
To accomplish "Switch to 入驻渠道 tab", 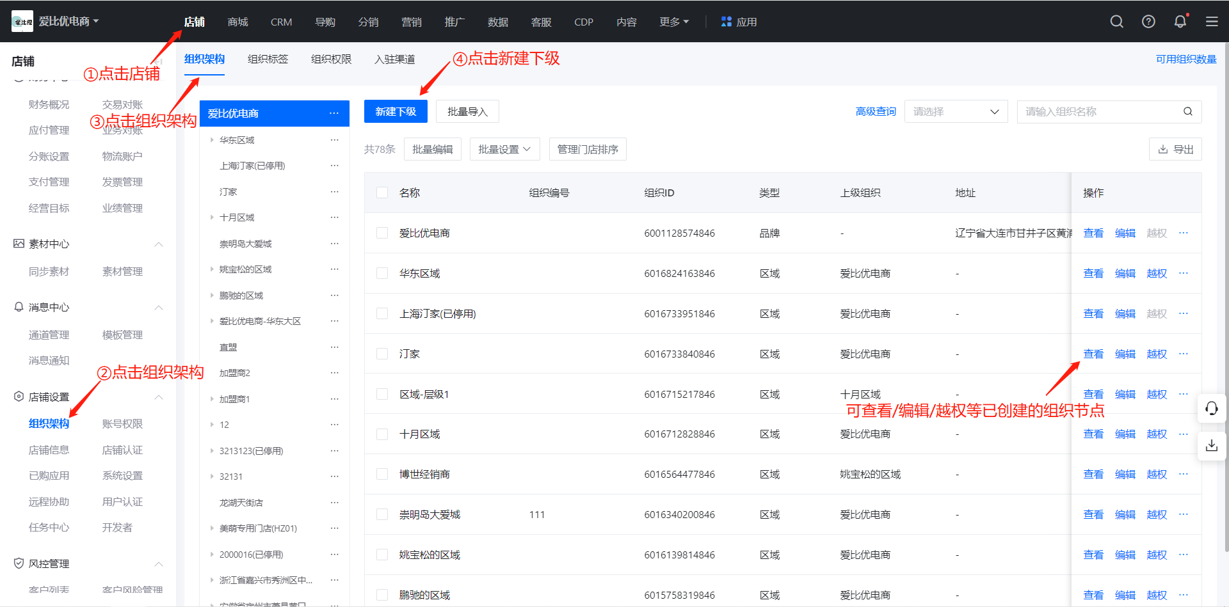I will click(394, 59).
